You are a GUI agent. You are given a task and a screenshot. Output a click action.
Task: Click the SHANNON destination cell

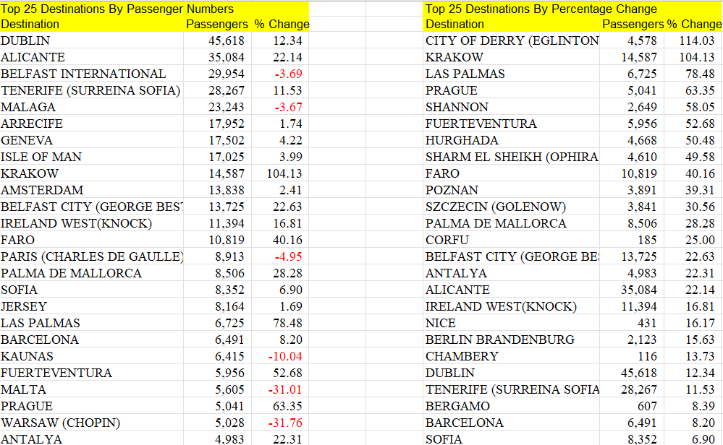coord(457,107)
